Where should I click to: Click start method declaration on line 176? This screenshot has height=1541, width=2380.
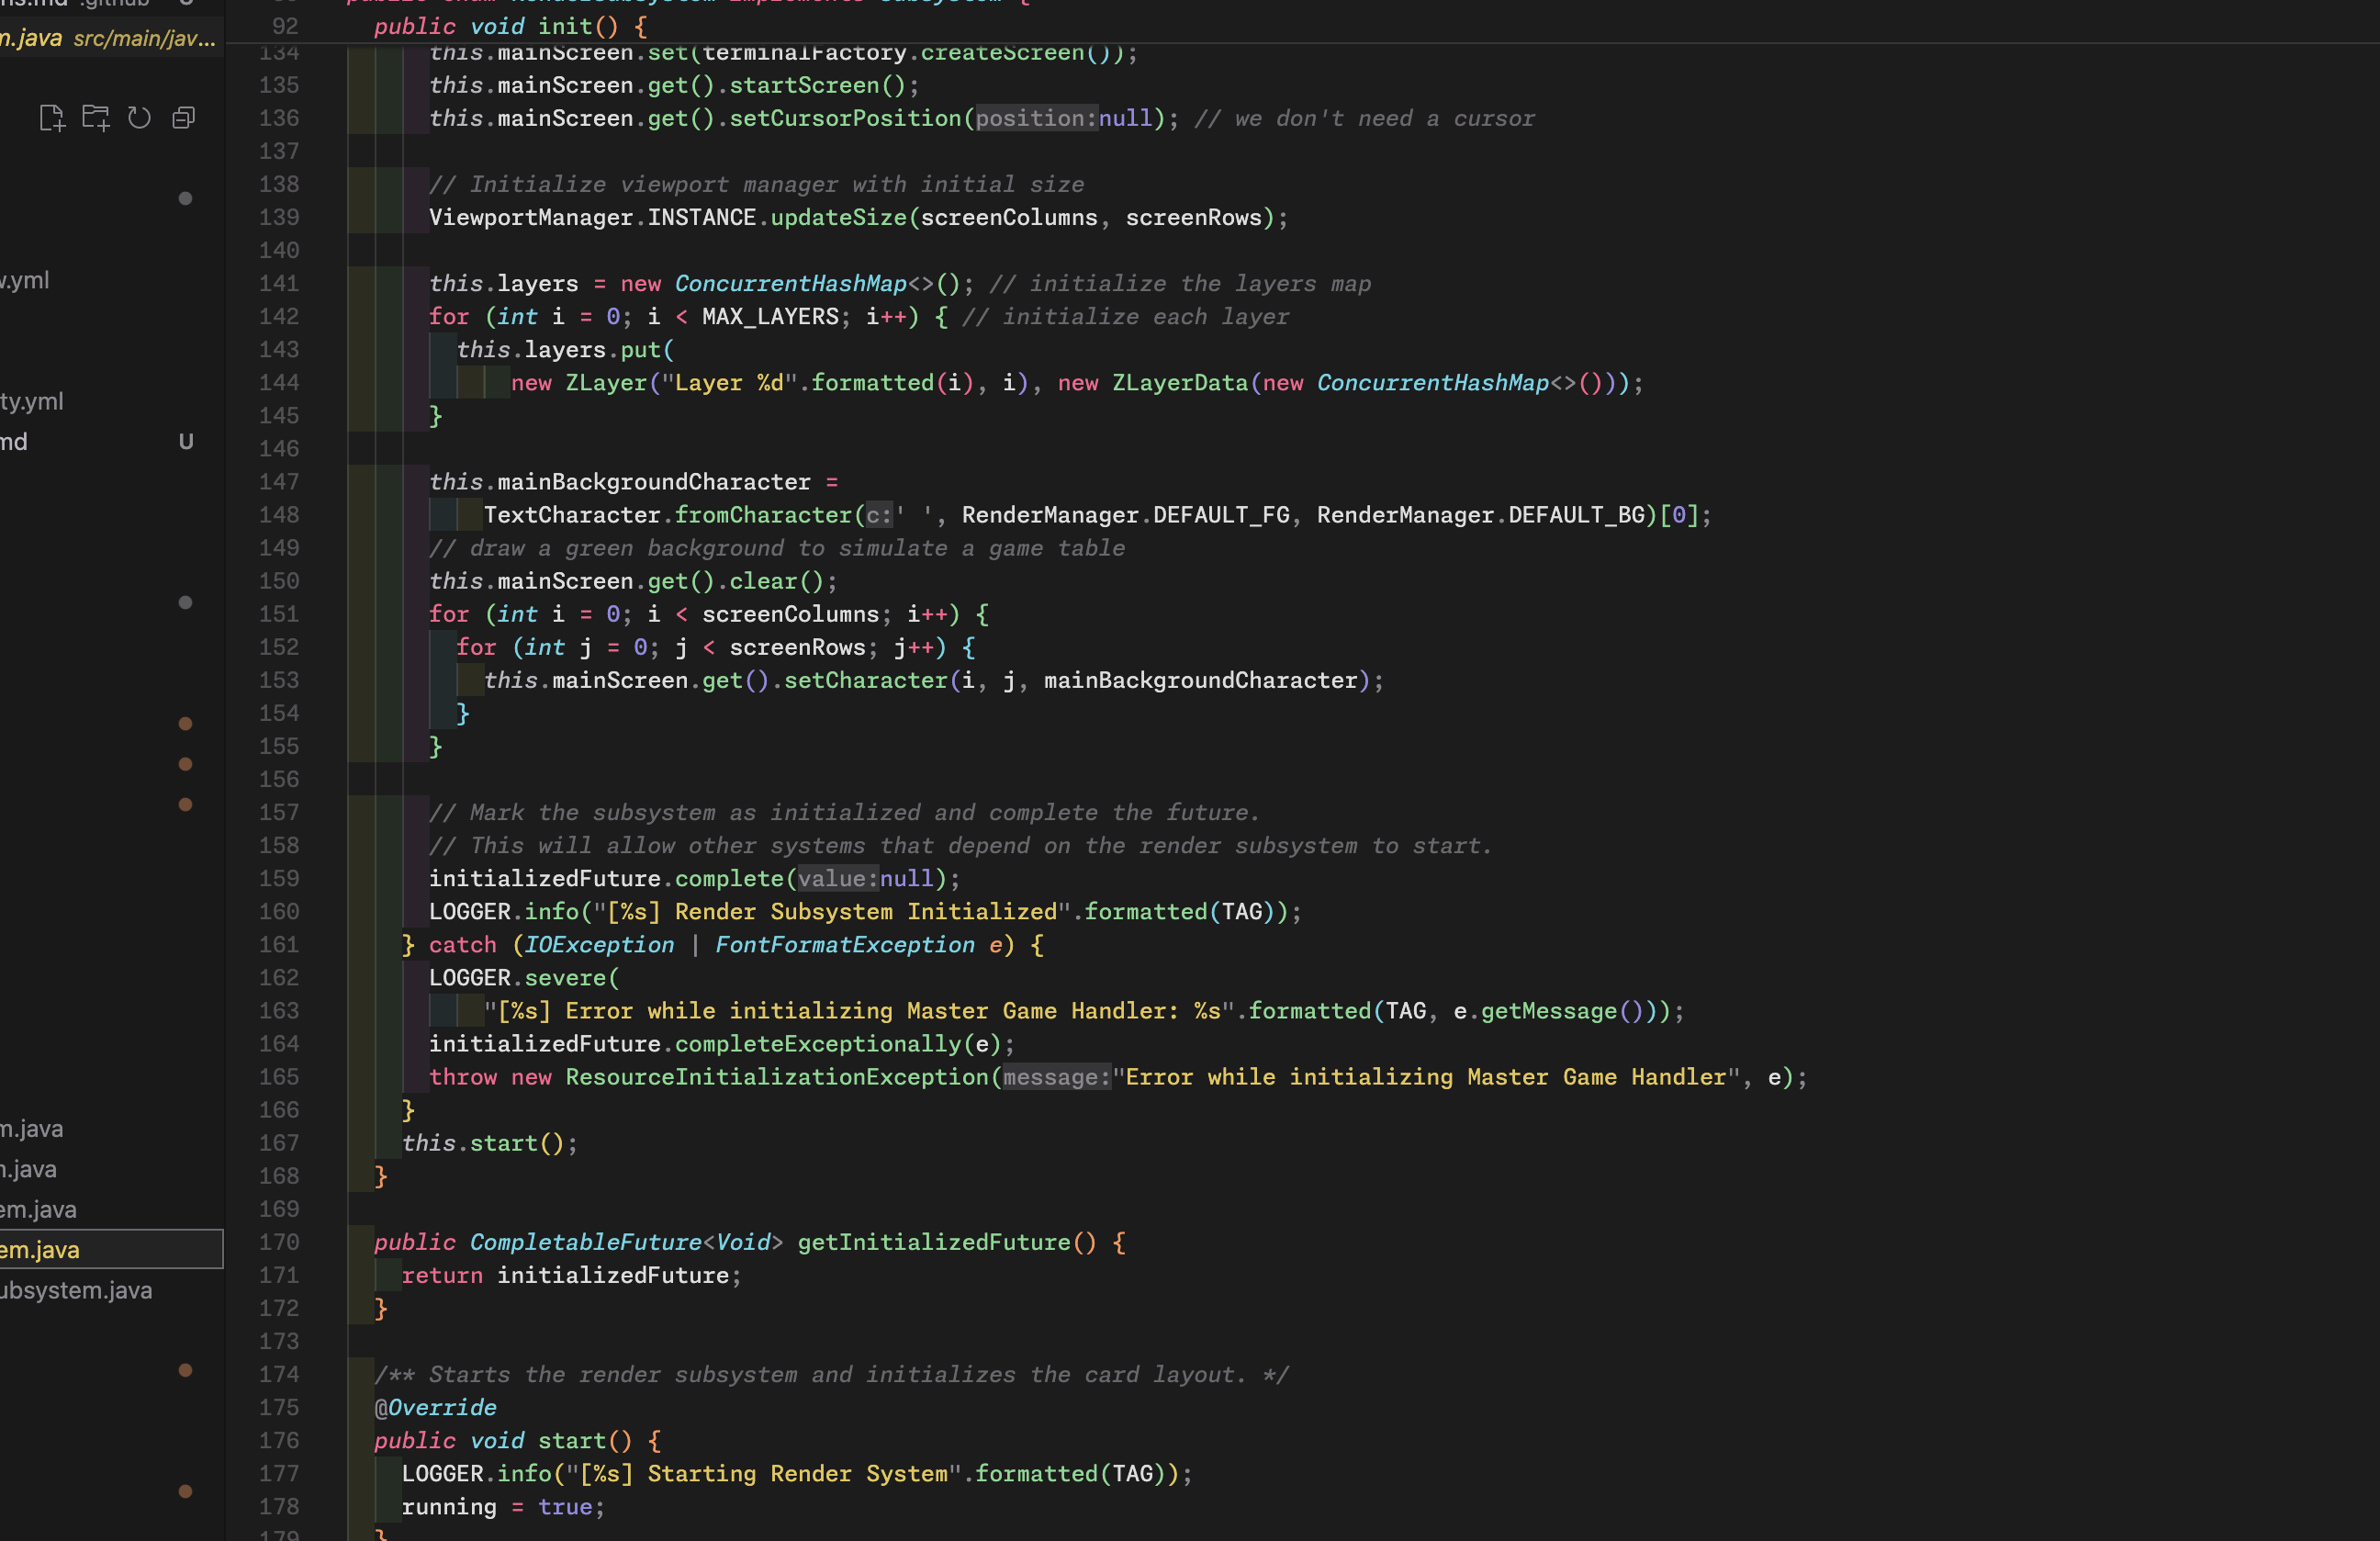coord(571,1440)
